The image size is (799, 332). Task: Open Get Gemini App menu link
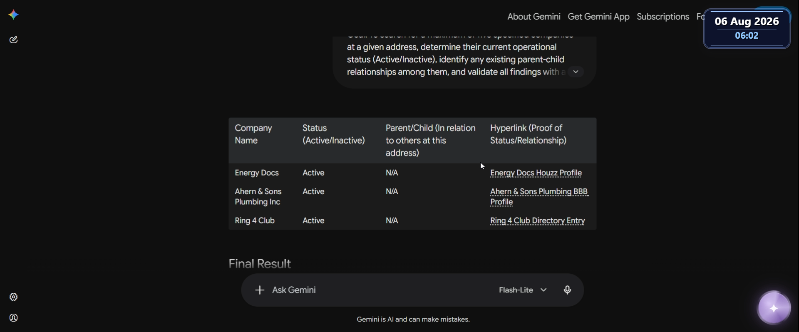pyautogui.click(x=598, y=17)
